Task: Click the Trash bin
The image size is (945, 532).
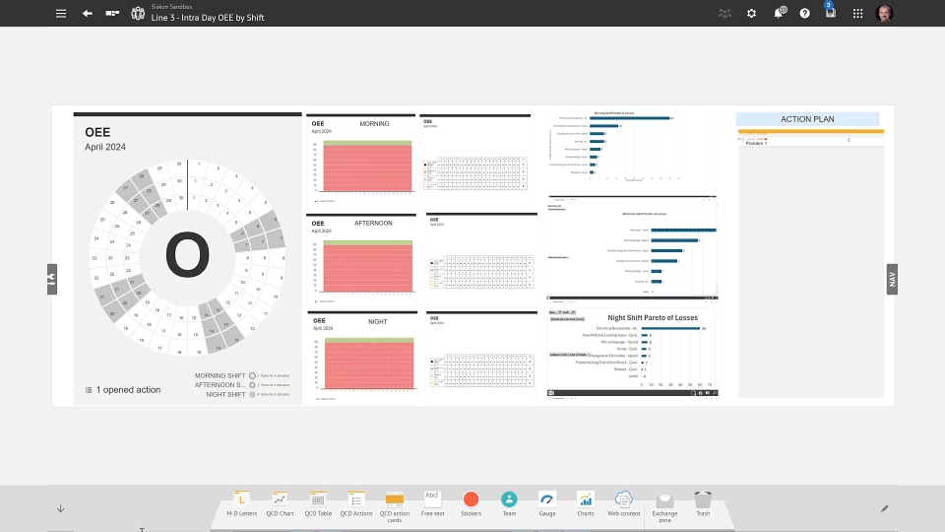Action: point(703,503)
